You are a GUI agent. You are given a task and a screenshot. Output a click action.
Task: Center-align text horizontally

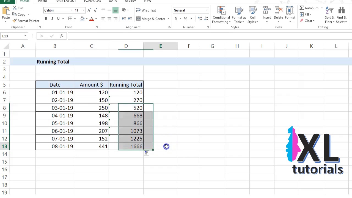(109, 19)
